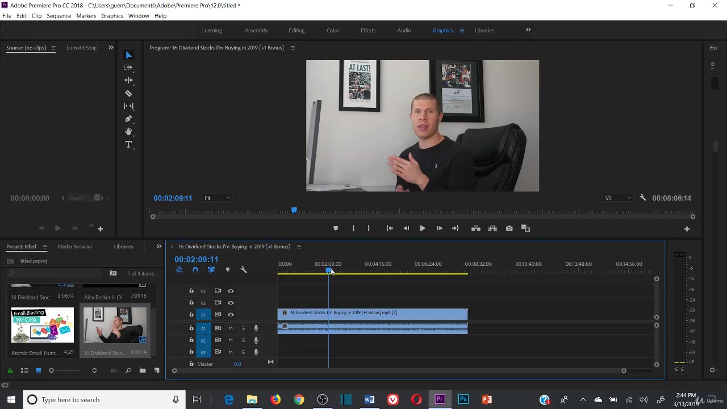Step forward one frame
727x409 pixels.
pyautogui.click(x=439, y=228)
